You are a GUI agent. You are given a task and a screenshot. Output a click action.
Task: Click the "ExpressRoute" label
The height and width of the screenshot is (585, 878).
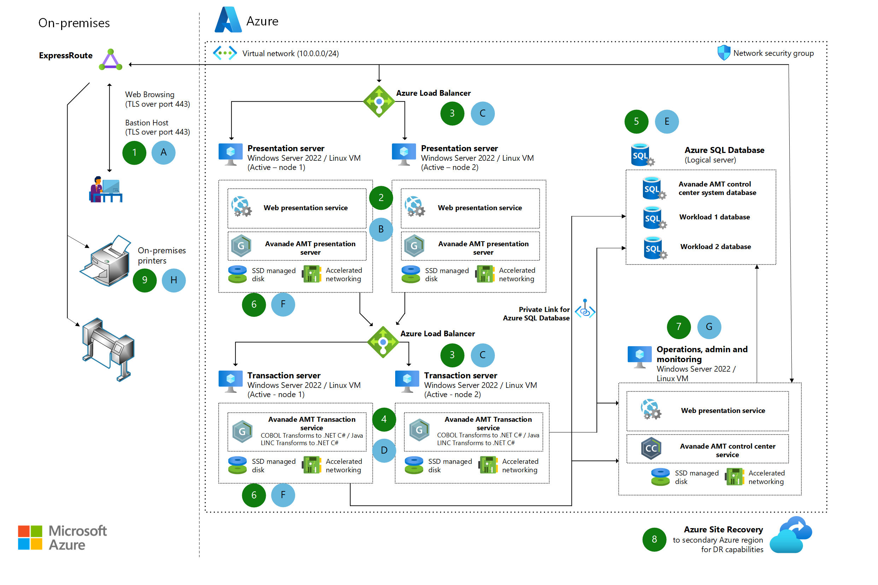coord(66,55)
